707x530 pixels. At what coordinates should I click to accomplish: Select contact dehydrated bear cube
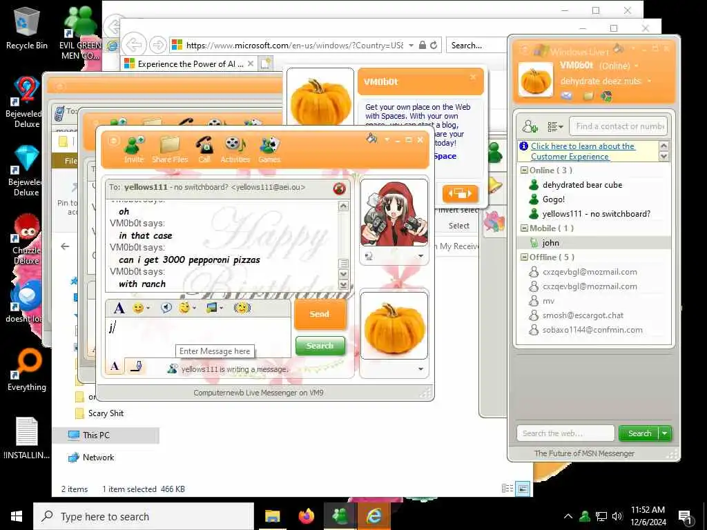[x=581, y=185]
